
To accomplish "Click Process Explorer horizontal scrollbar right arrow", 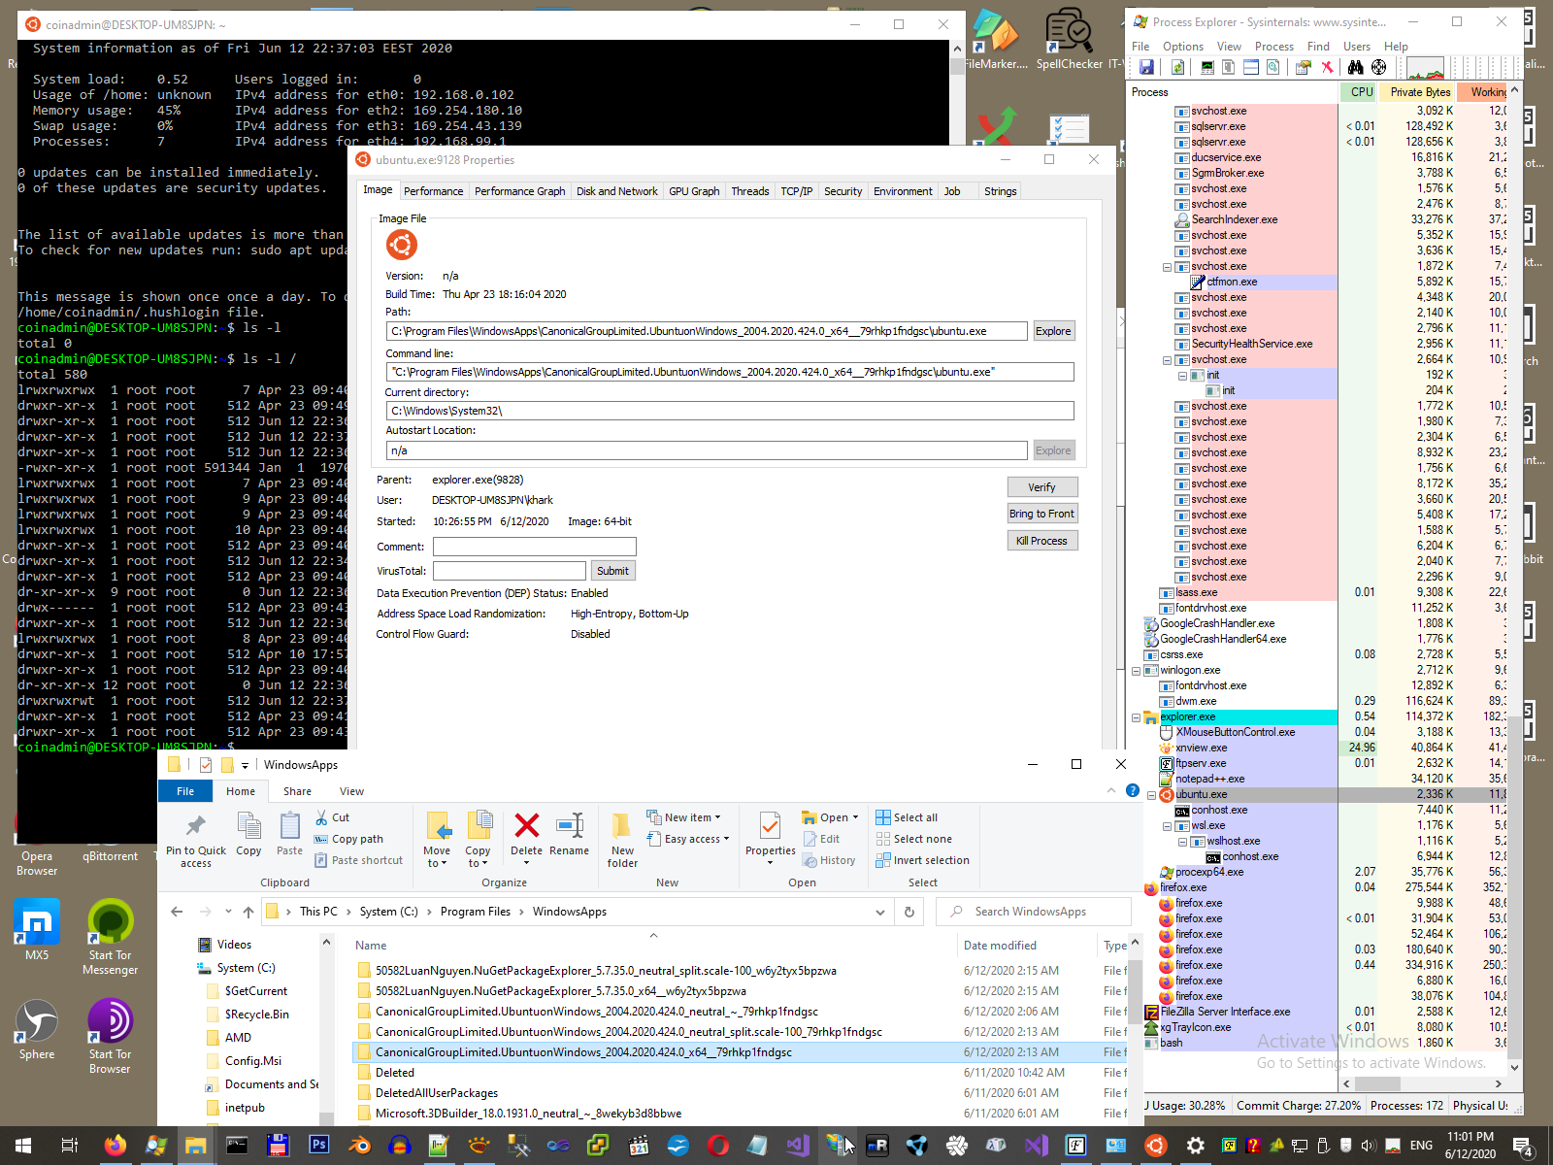I will tap(1499, 1083).
